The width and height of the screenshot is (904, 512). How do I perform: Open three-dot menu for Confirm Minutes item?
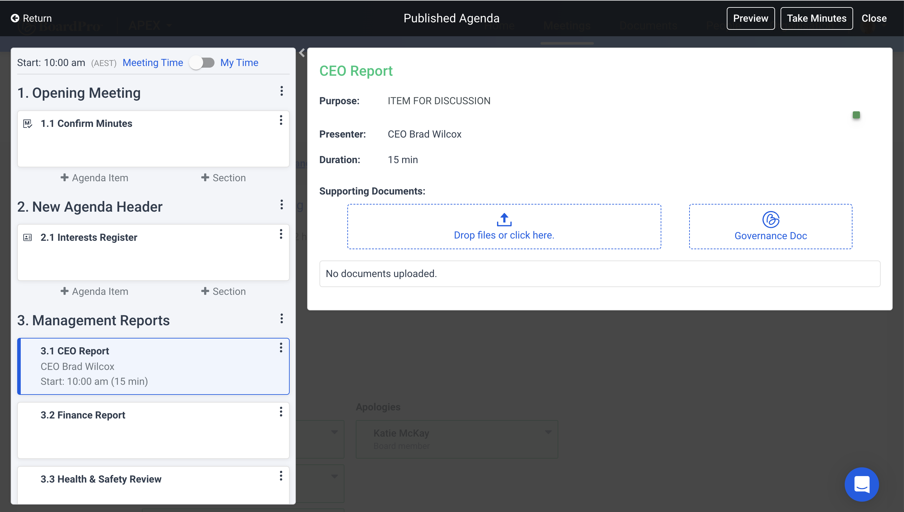click(281, 120)
